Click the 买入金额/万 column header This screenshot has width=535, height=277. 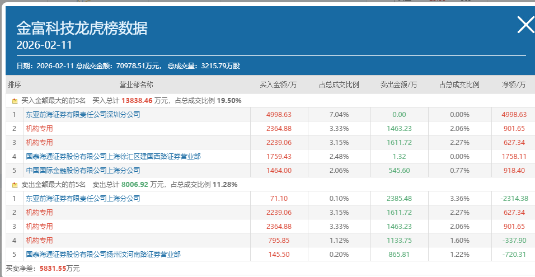point(279,85)
